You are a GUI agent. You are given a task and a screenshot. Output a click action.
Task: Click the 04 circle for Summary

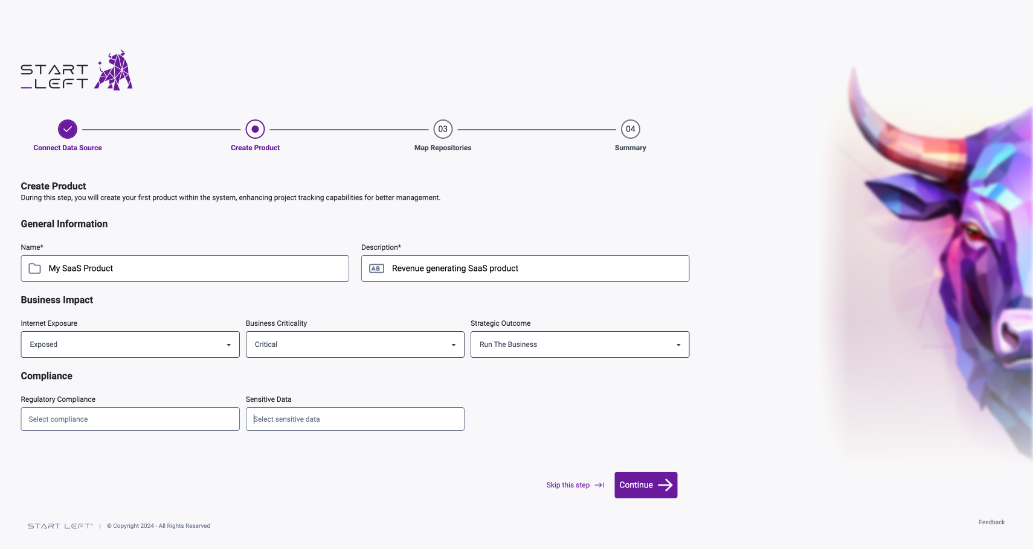coord(630,129)
